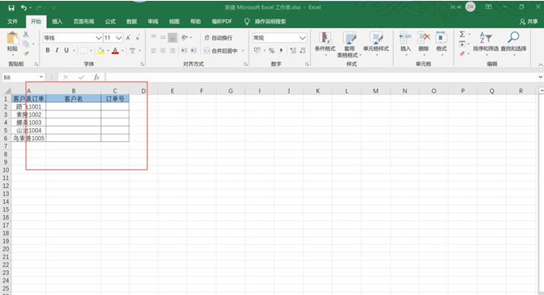This screenshot has height=295, width=544.
Task: Increase font size with the large A
Action: pos(128,38)
